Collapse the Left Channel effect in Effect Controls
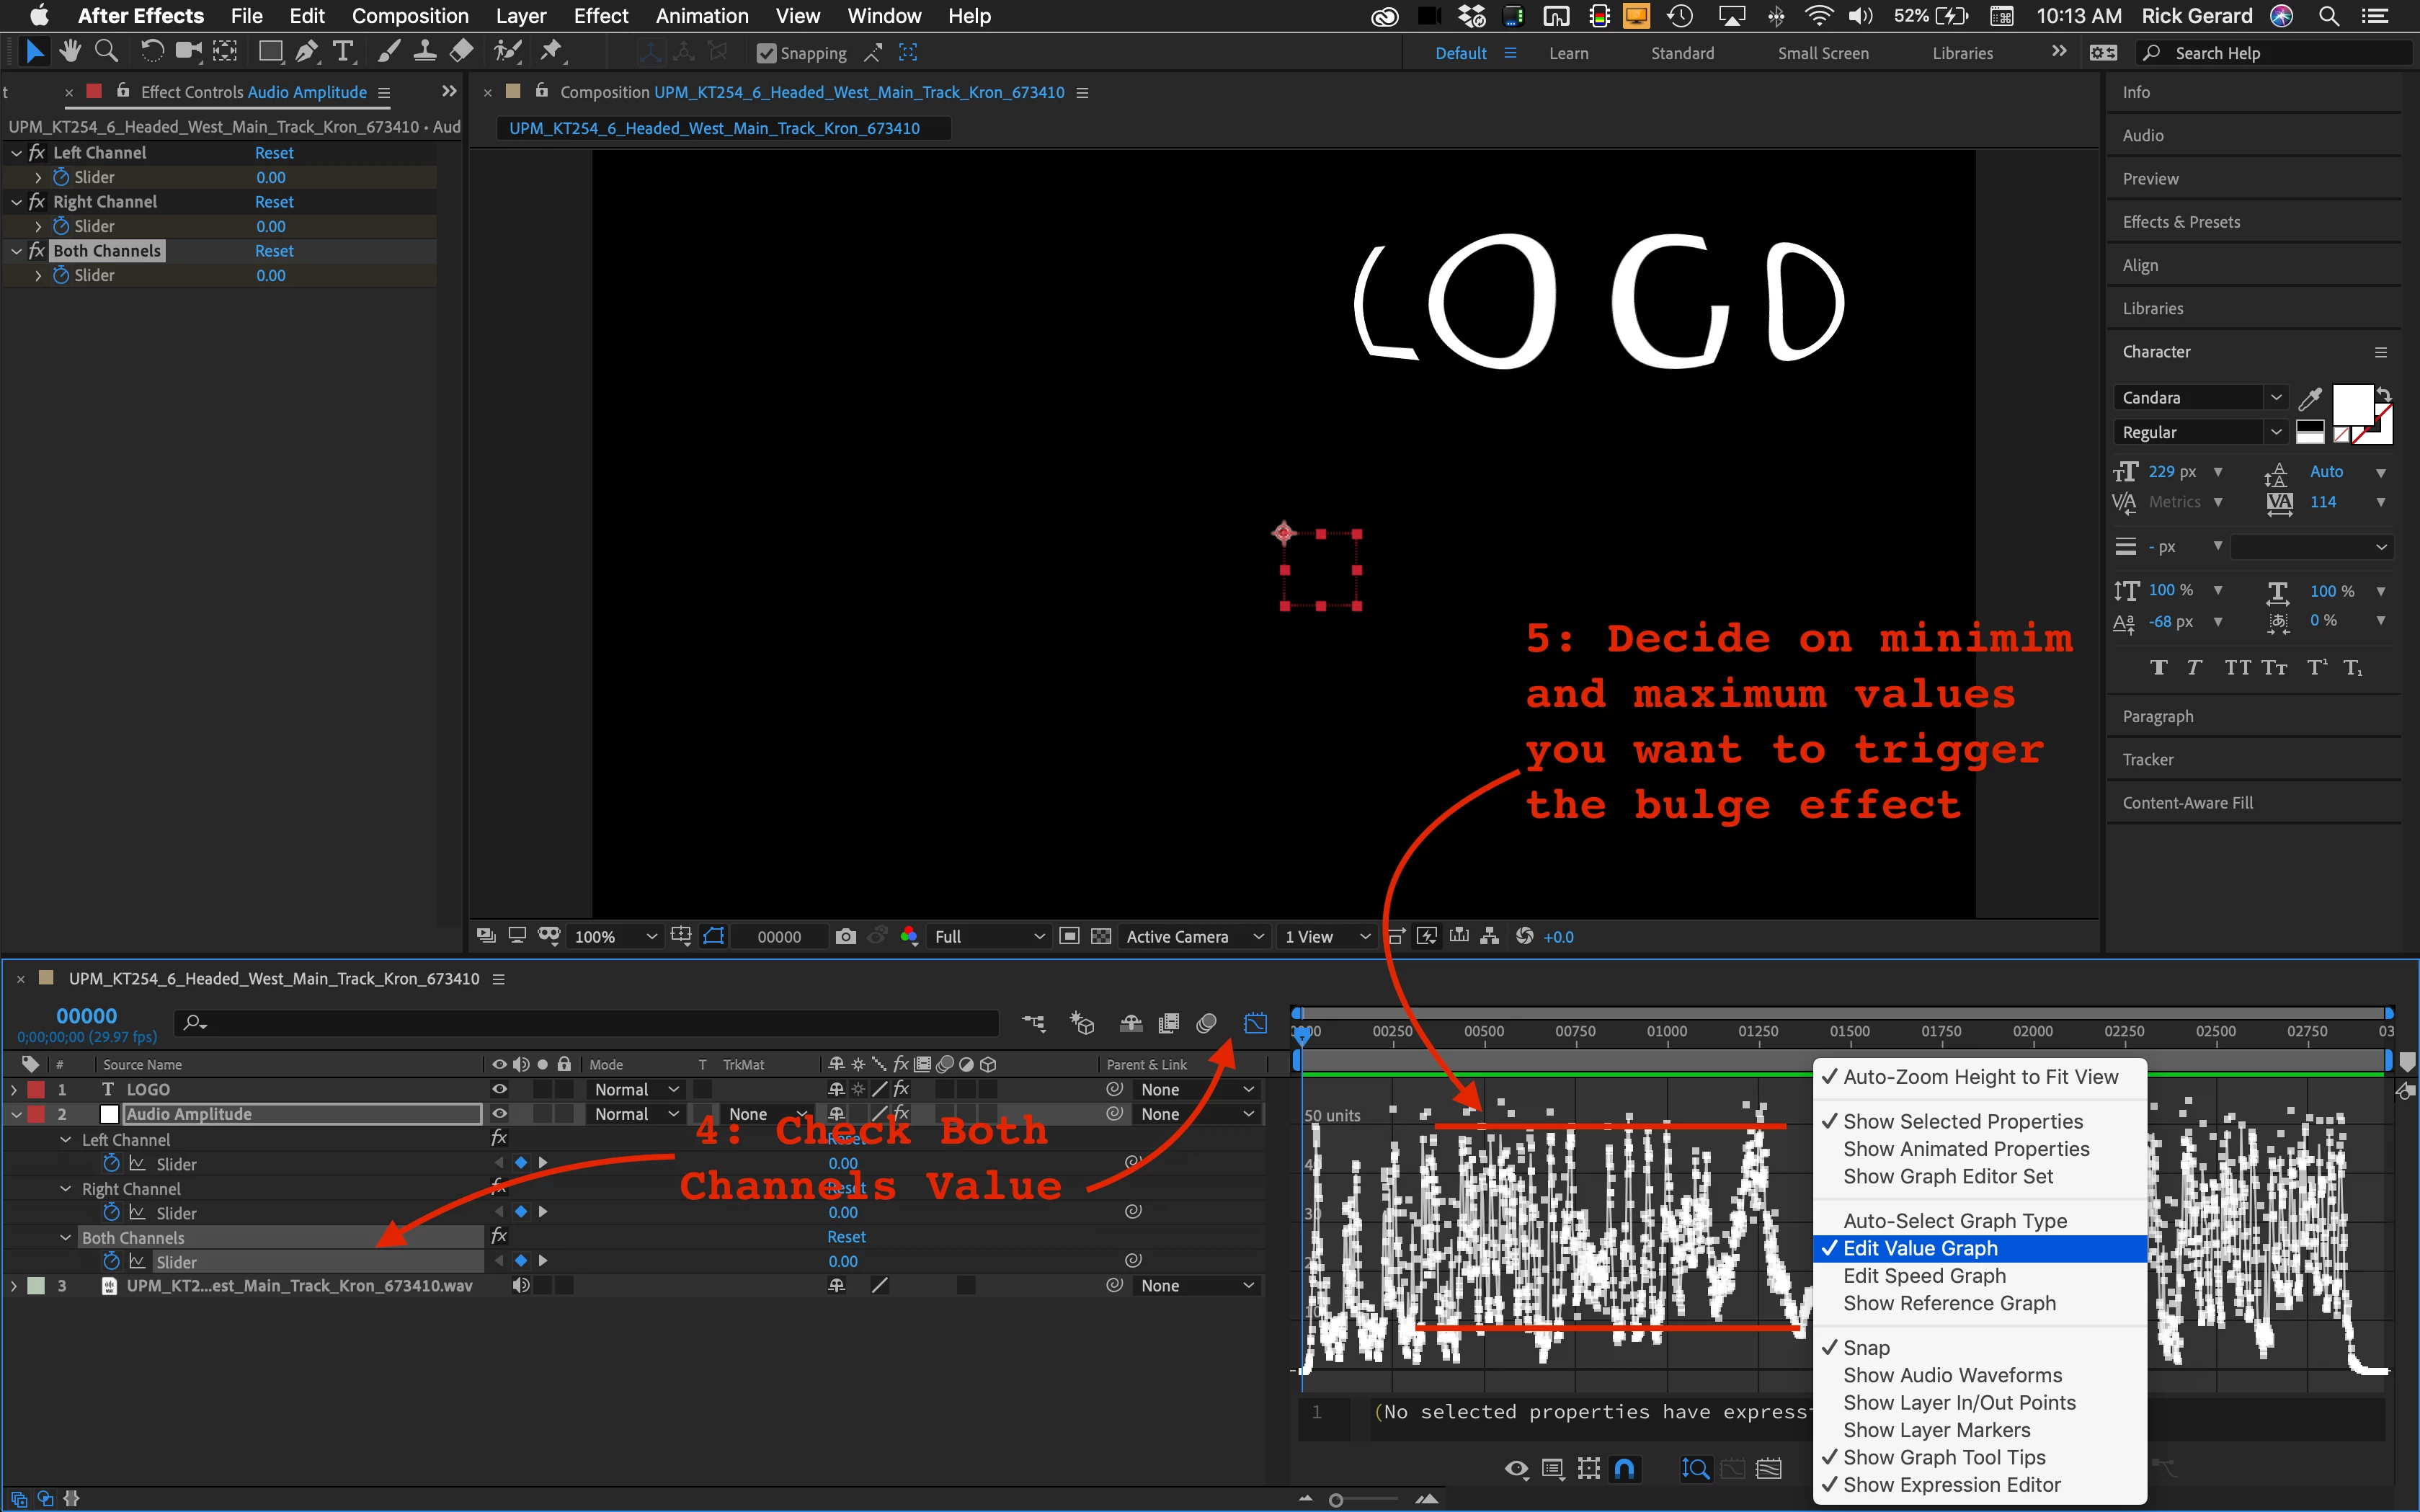 (x=17, y=153)
